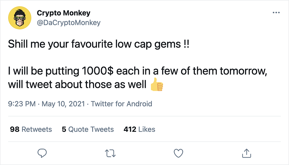Open the Twitter for Android source link
Viewport: 289px width, 165px height.
click(121, 104)
